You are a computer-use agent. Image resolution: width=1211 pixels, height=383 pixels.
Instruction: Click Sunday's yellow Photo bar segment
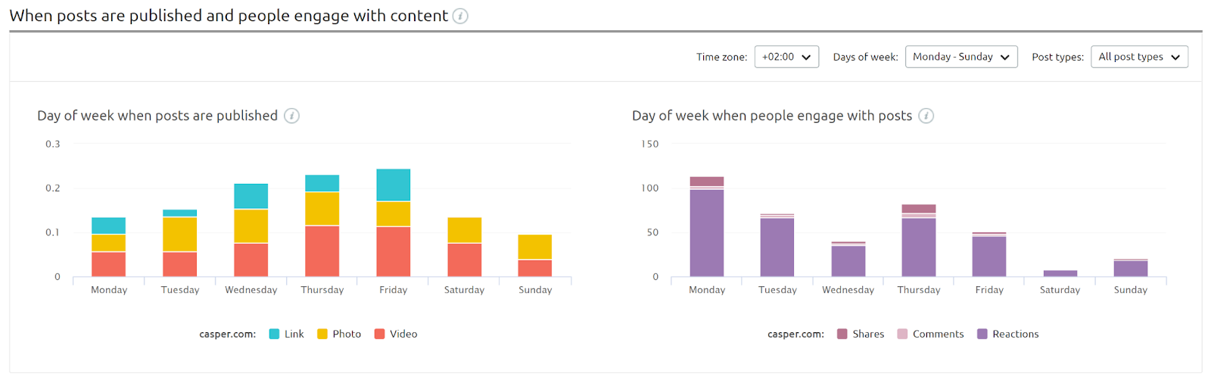pyautogui.click(x=535, y=247)
